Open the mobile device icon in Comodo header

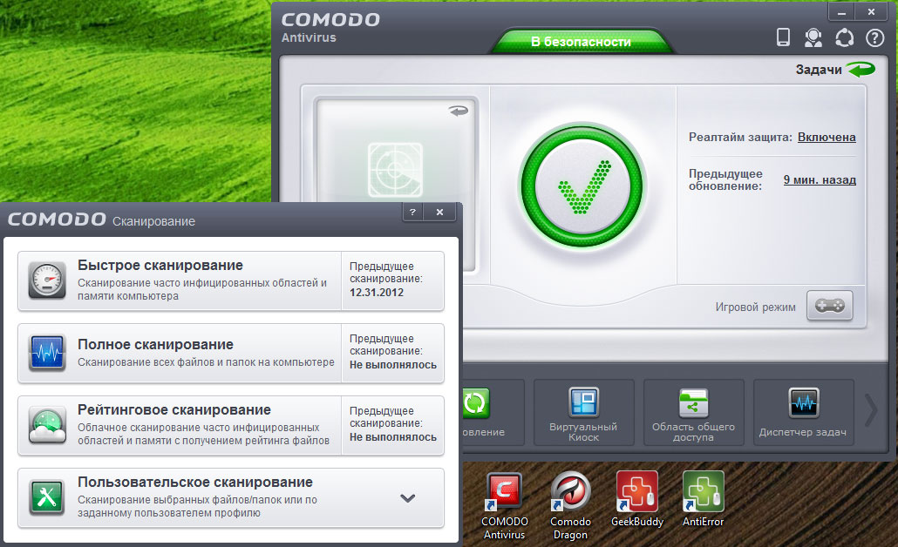[783, 37]
